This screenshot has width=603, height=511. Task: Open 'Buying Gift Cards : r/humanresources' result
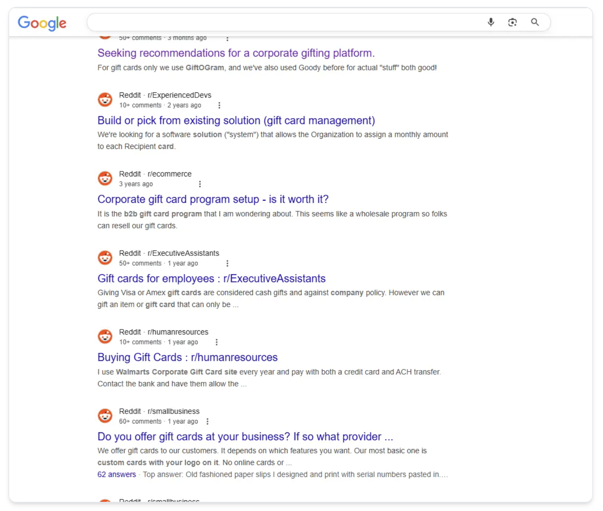(x=187, y=357)
